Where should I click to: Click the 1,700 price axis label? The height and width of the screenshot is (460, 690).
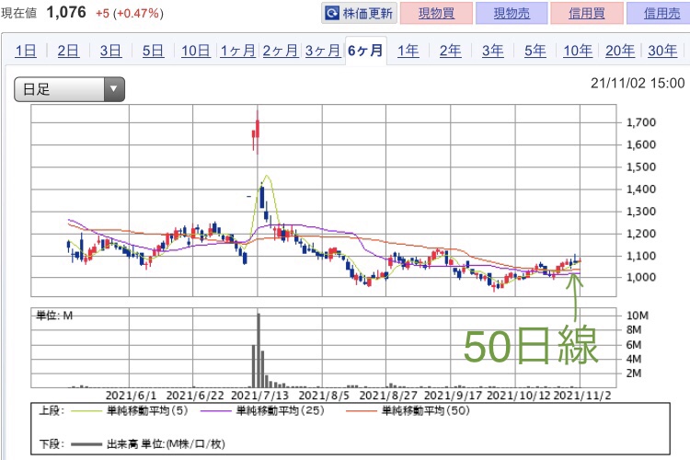pyautogui.click(x=641, y=122)
